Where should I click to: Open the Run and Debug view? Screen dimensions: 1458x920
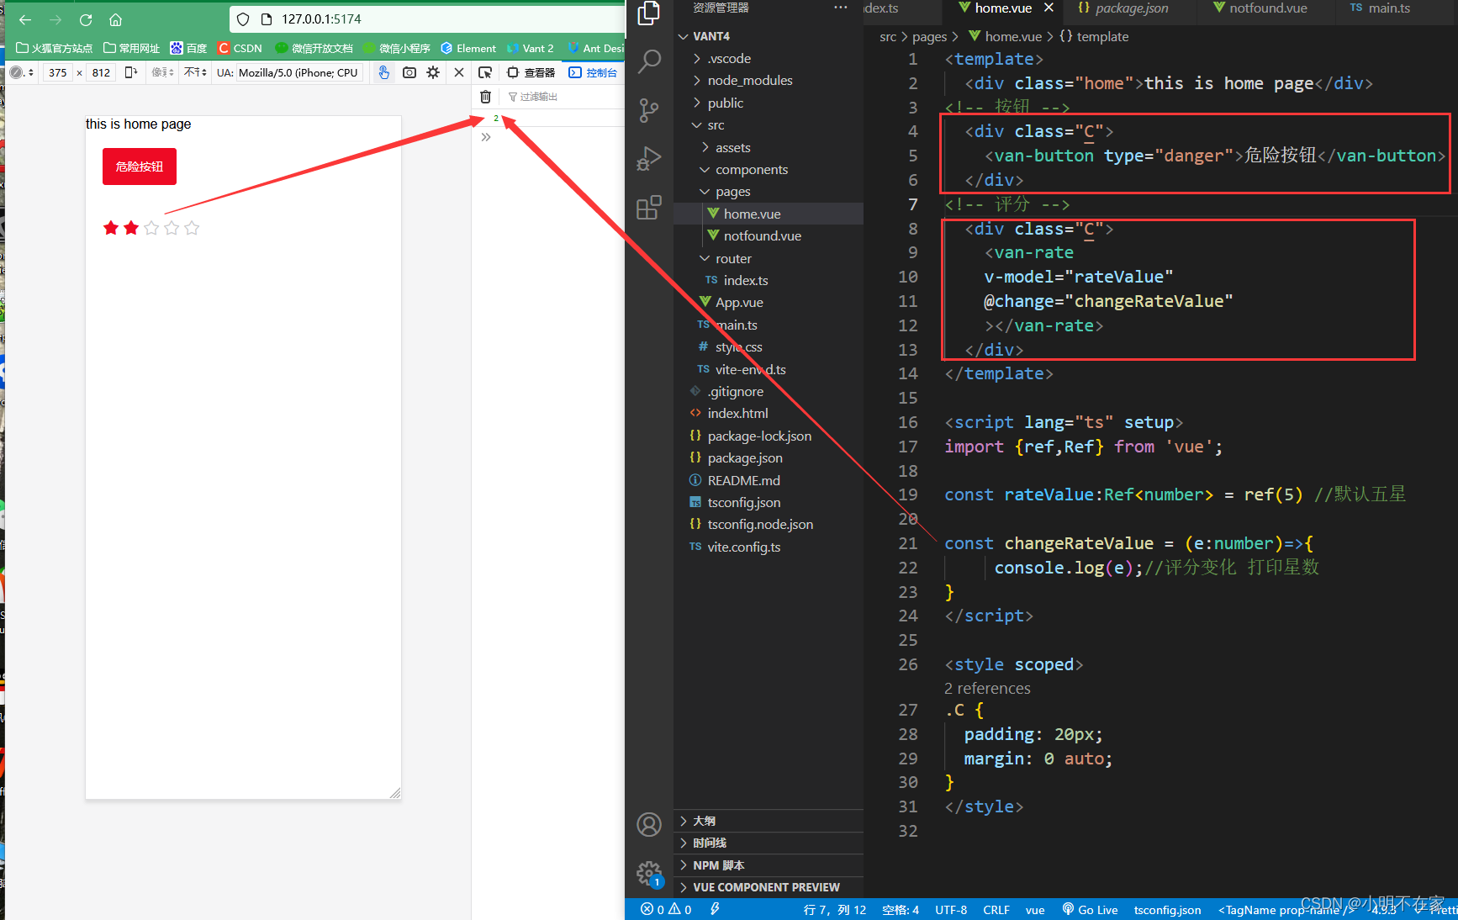(649, 158)
